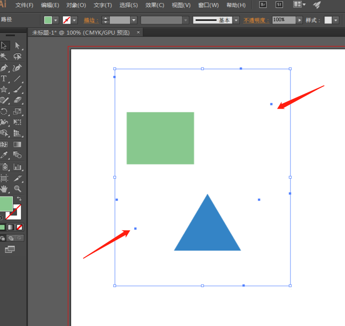Switch to Gradient color mode
Viewport: 345px width, 326px height.
click(11, 227)
